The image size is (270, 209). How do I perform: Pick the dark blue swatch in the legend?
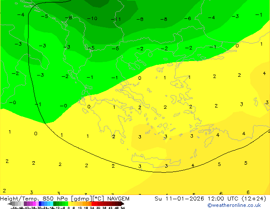click(x=40, y=203)
